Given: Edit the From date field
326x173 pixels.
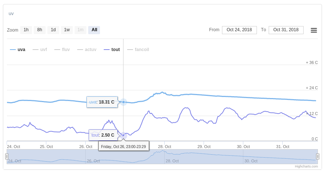Looking at the screenshot, I should tap(239, 30).
